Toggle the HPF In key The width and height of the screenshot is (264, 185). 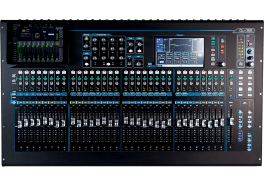[87, 64]
